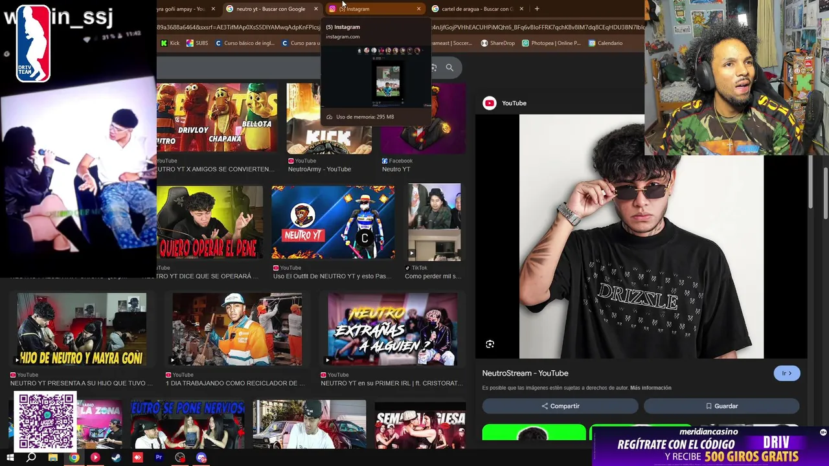Open the Más información link
Image resolution: width=829 pixels, height=466 pixels.
pyautogui.click(x=650, y=388)
